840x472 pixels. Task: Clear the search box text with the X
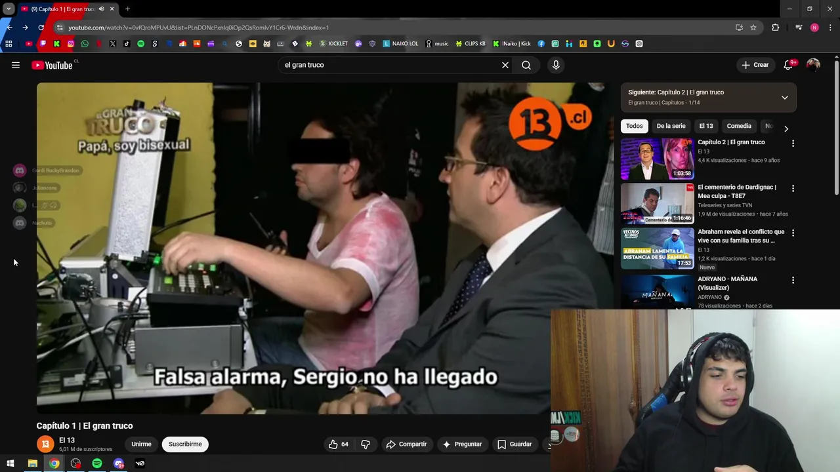[x=505, y=65]
